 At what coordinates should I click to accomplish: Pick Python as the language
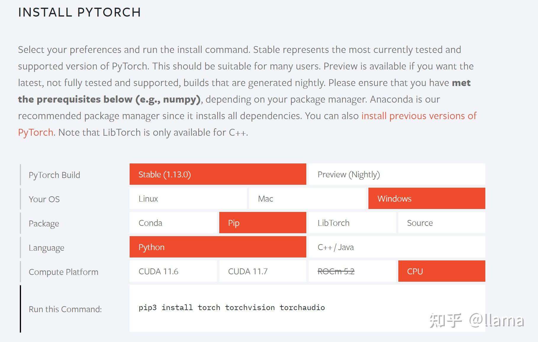(218, 247)
